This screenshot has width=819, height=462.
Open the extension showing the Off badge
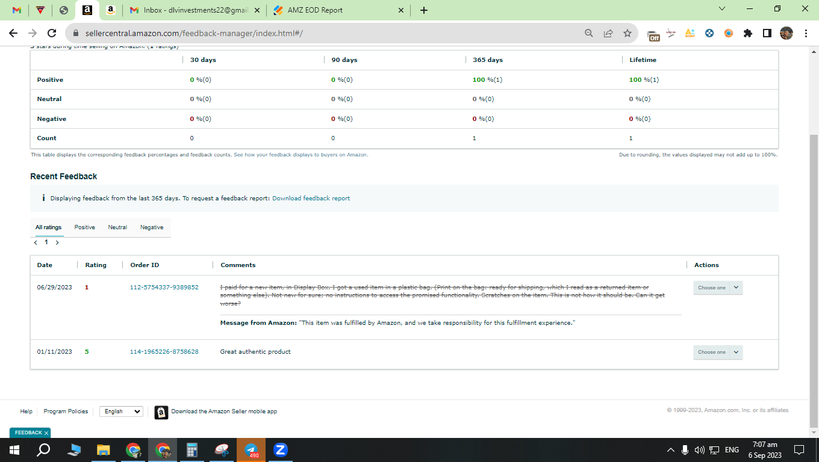pos(653,34)
